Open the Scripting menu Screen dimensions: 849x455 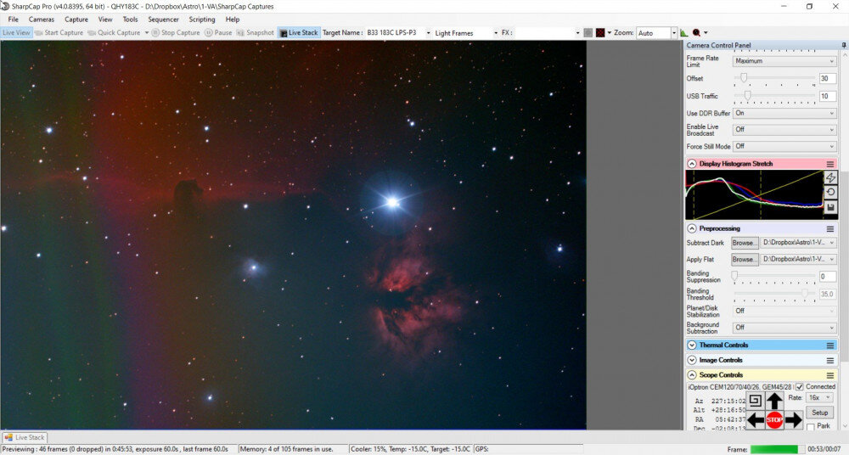202,19
